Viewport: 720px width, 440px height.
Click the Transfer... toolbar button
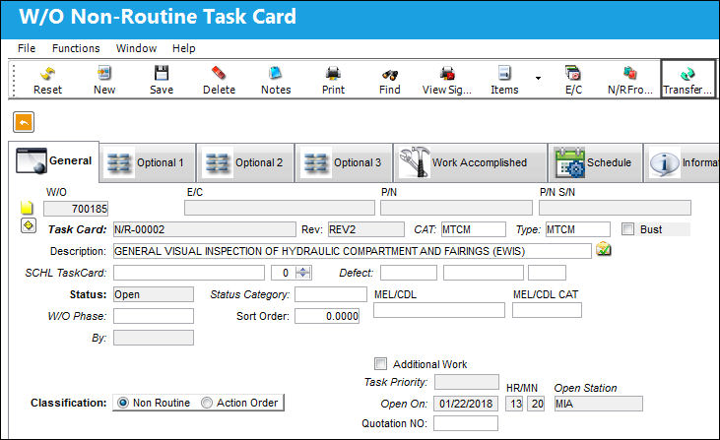click(687, 79)
